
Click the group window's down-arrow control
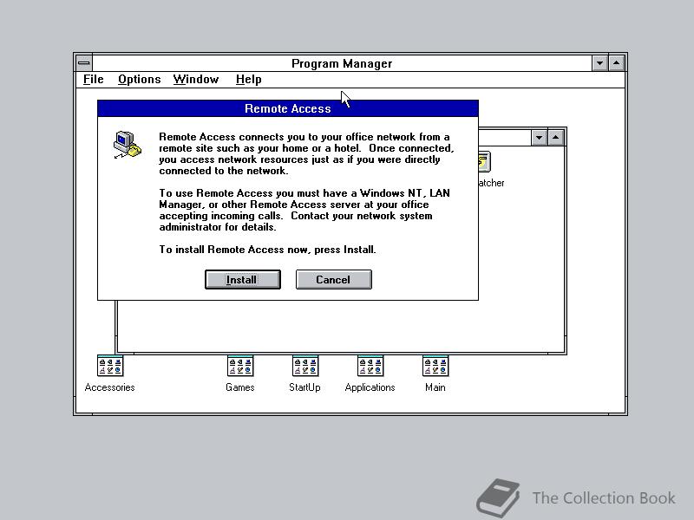click(x=539, y=137)
